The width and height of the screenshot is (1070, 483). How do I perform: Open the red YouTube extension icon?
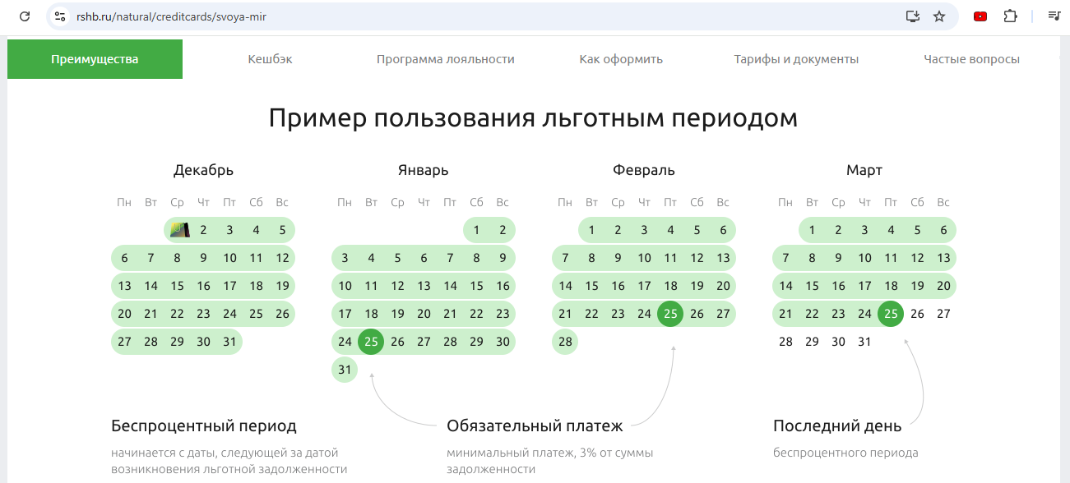(x=980, y=16)
